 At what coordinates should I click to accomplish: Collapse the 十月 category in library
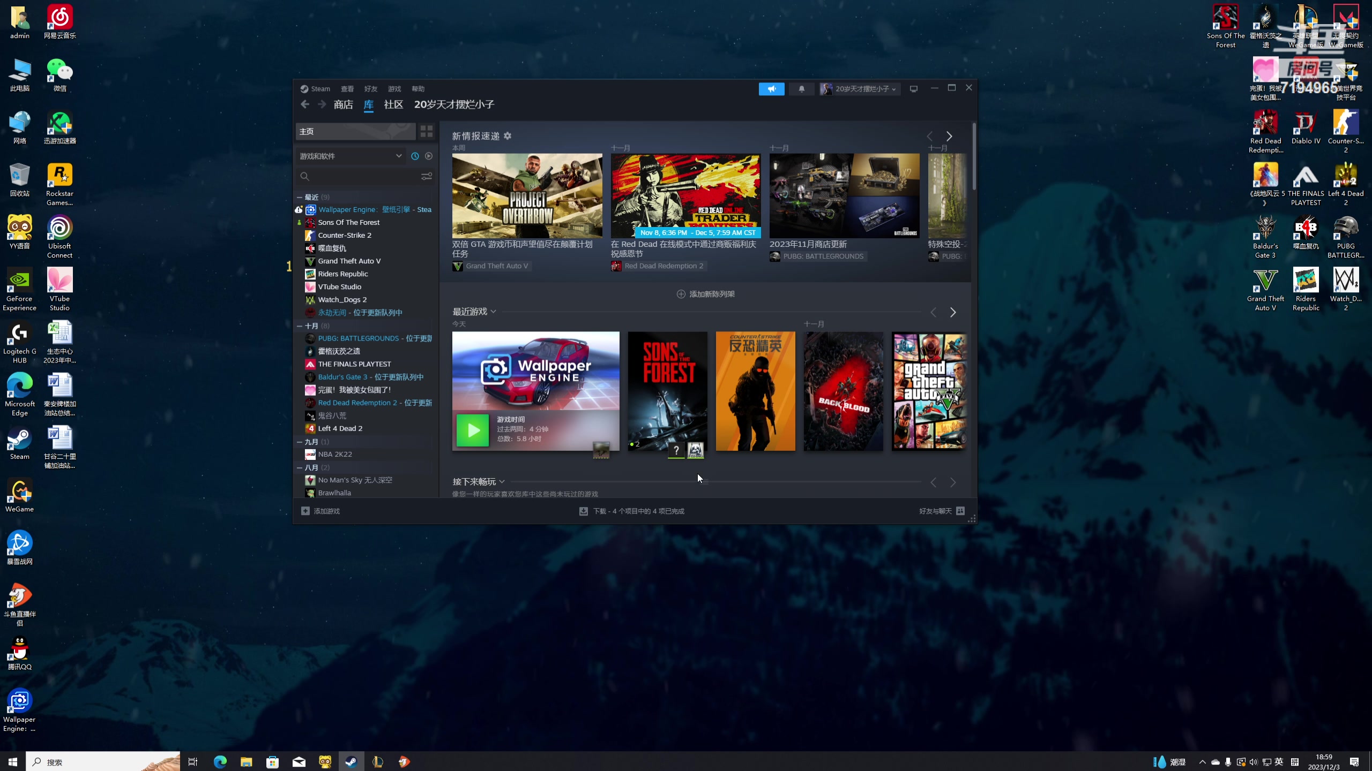tap(300, 326)
